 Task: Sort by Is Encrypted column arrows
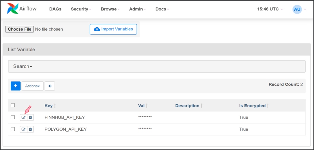pyautogui.click(x=268, y=106)
